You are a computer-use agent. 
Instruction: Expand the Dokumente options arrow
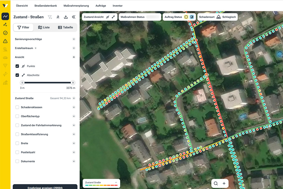point(74,161)
